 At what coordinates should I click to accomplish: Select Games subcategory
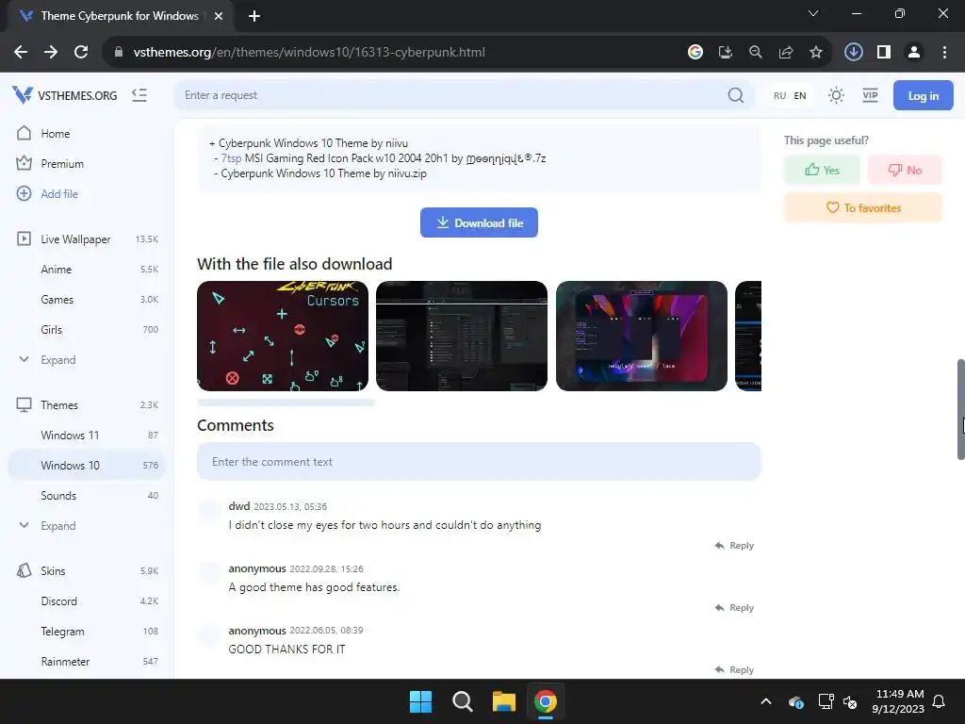(x=87, y=299)
